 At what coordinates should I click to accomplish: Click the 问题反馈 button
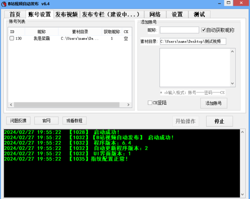(18, 121)
